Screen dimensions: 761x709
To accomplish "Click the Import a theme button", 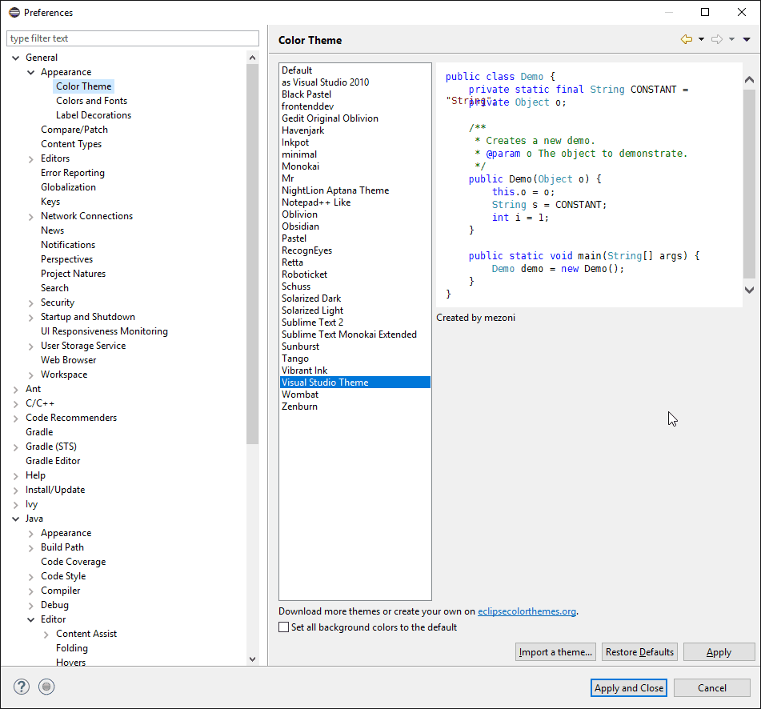I will tap(555, 651).
